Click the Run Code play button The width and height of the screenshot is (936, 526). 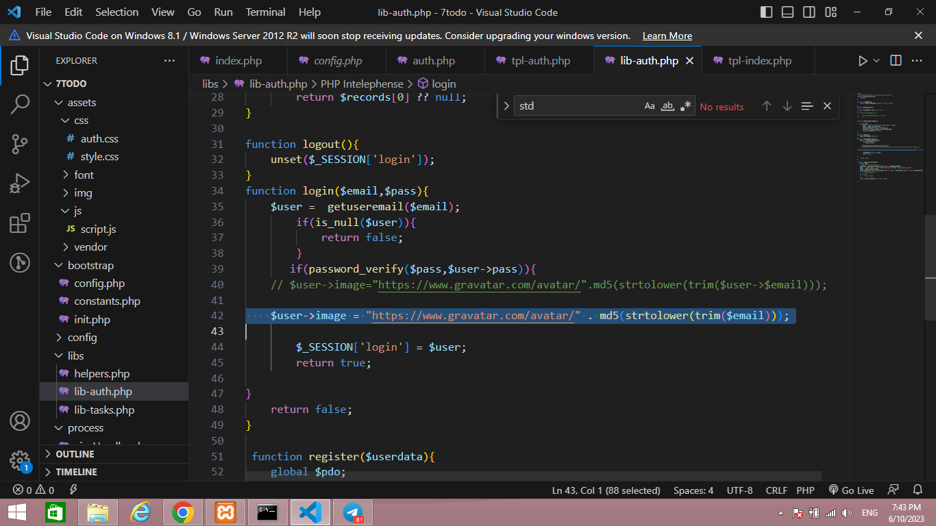coord(863,61)
